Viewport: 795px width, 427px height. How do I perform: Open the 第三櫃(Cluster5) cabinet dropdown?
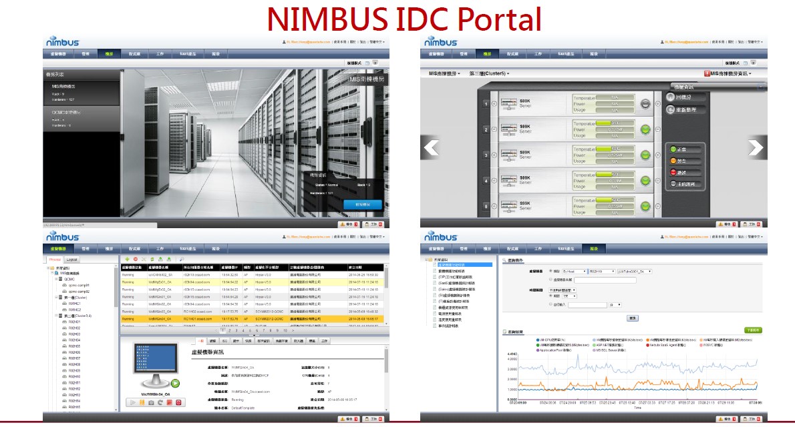pyautogui.click(x=489, y=73)
